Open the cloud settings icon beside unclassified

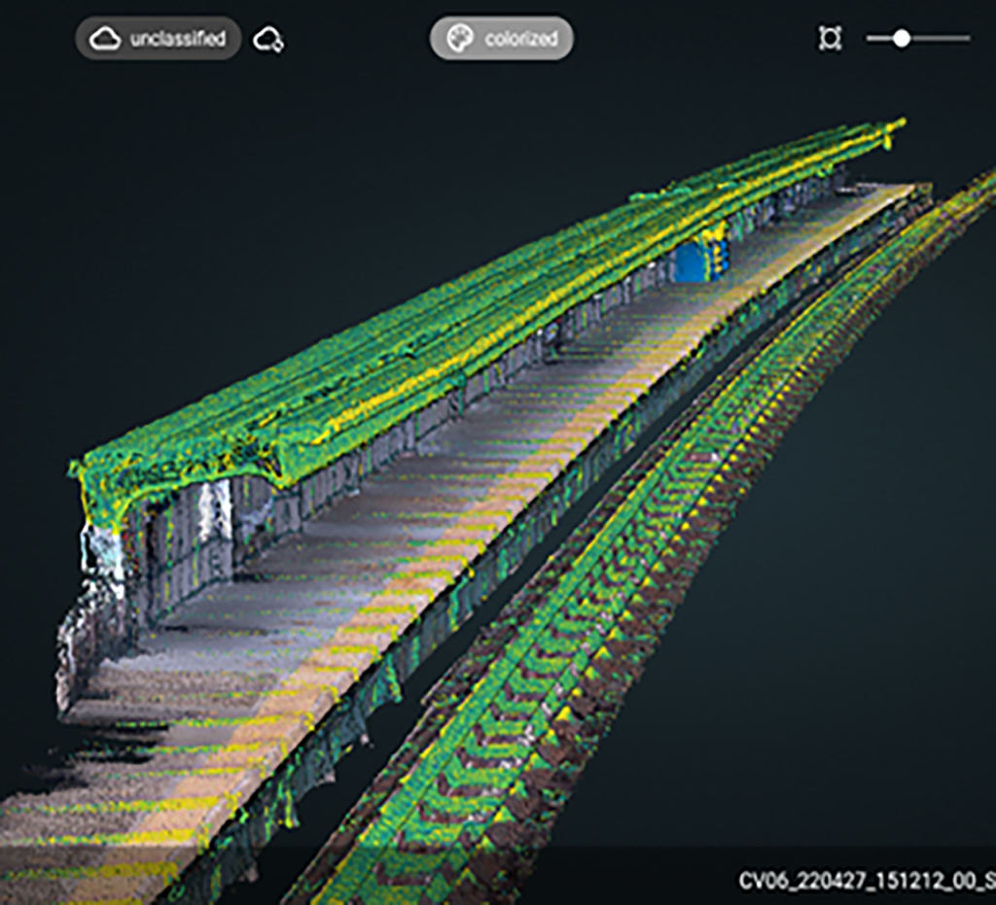[x=267, y=40]
